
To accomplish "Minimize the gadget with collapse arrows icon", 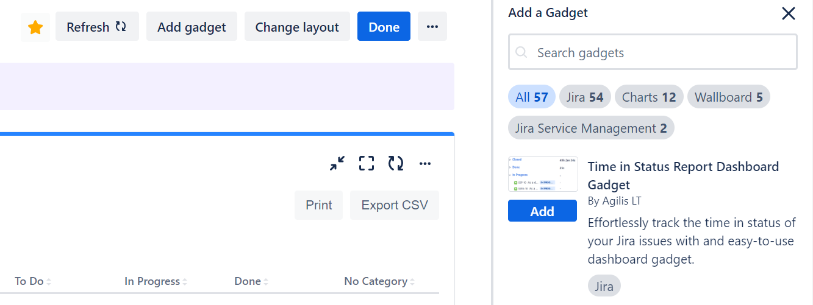I will (x=337, y=163).
